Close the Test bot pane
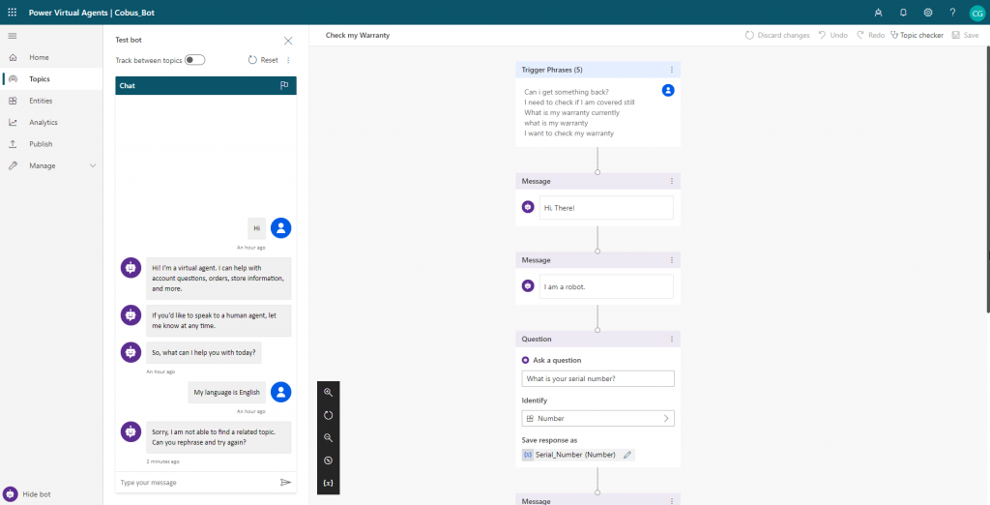The height and width of the screenshot is (505, 990). (288, 41)
